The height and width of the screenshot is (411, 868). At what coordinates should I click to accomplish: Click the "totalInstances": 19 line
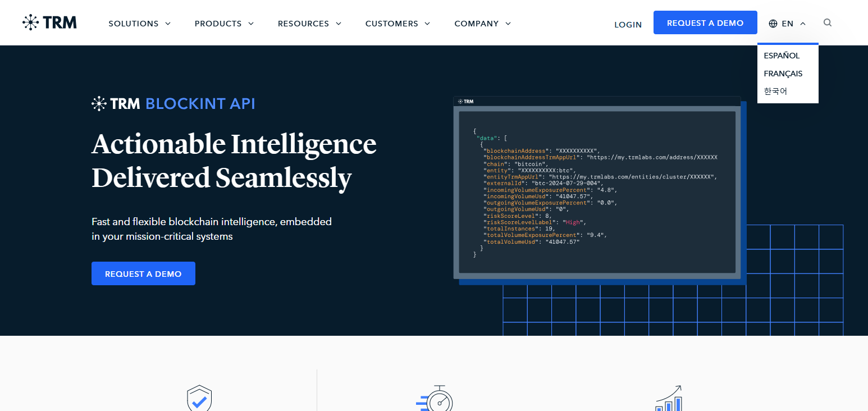click(x=520, y=229)
